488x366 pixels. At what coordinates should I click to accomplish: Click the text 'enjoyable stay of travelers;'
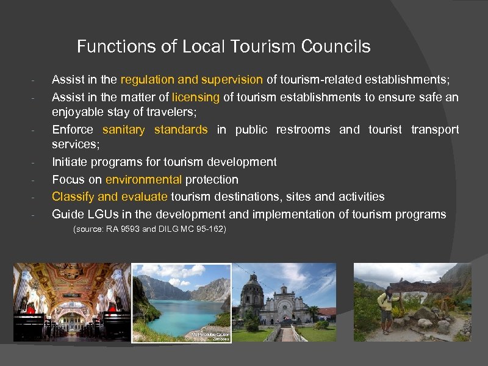(124, 112)
